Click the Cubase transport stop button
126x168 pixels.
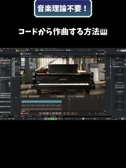49,119
